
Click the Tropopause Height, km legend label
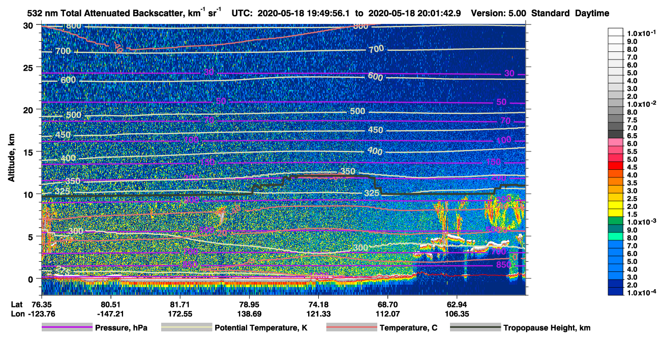(x=547, y=328)
